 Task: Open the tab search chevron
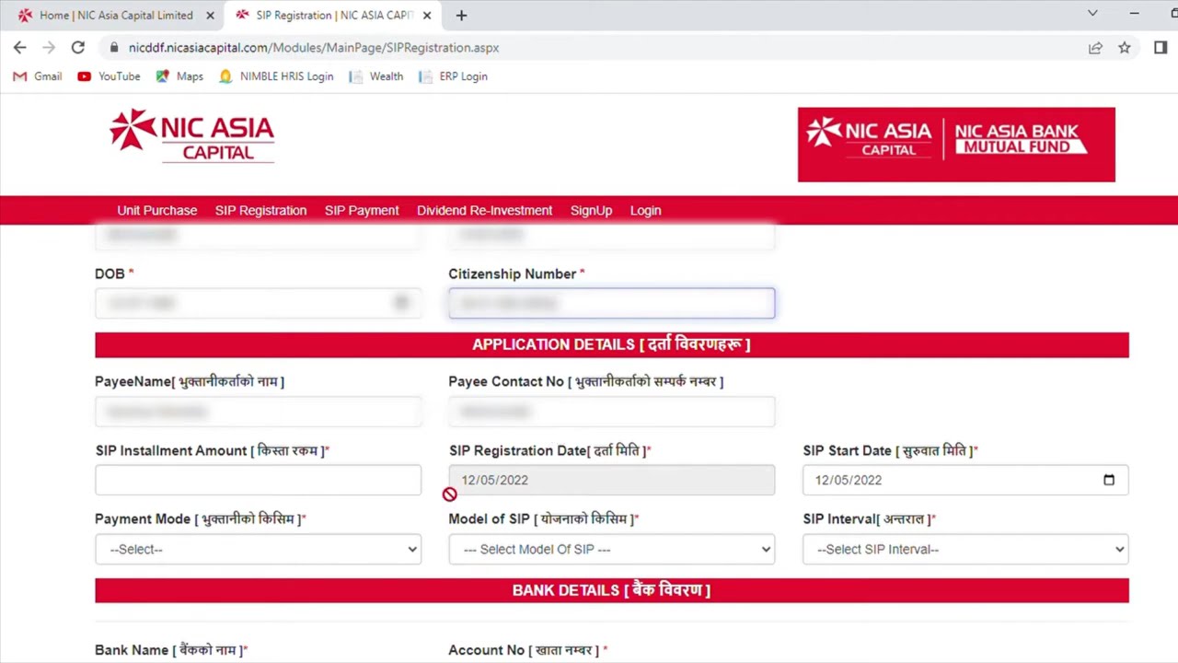(1092, 14)
